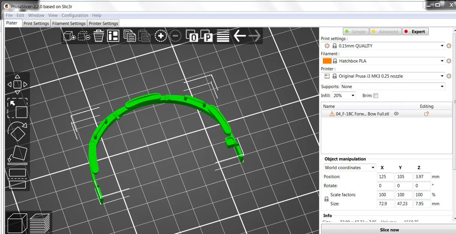Click the editing icon for the STL object
The width and height of the screenshot is (456, 234).
click(426, 114)
